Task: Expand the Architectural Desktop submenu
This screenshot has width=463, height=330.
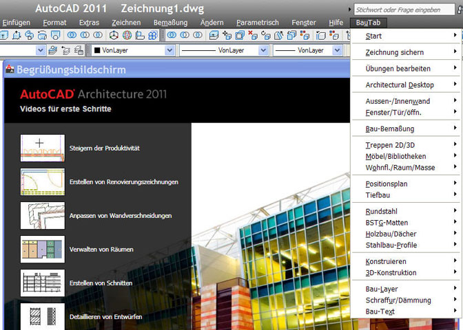Action: (x=406, y=85)
